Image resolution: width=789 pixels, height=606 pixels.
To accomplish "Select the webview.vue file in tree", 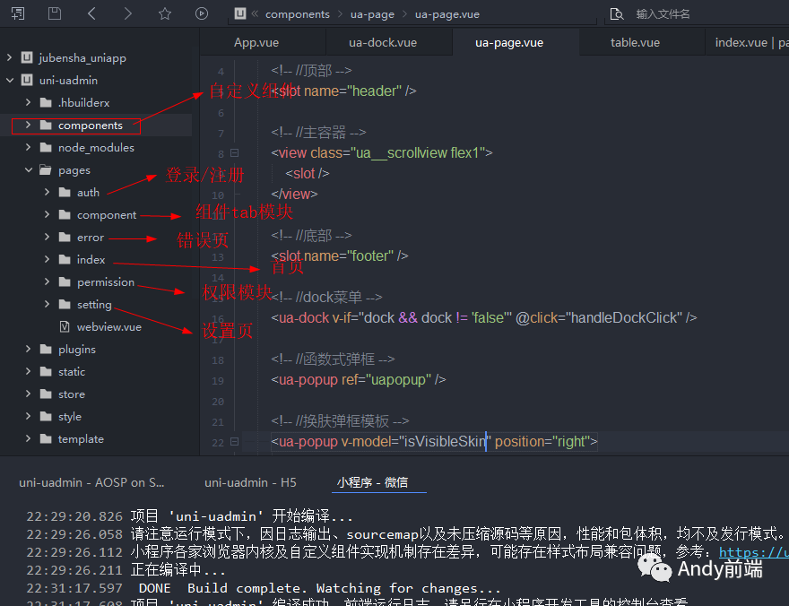I will coord(108,327).
